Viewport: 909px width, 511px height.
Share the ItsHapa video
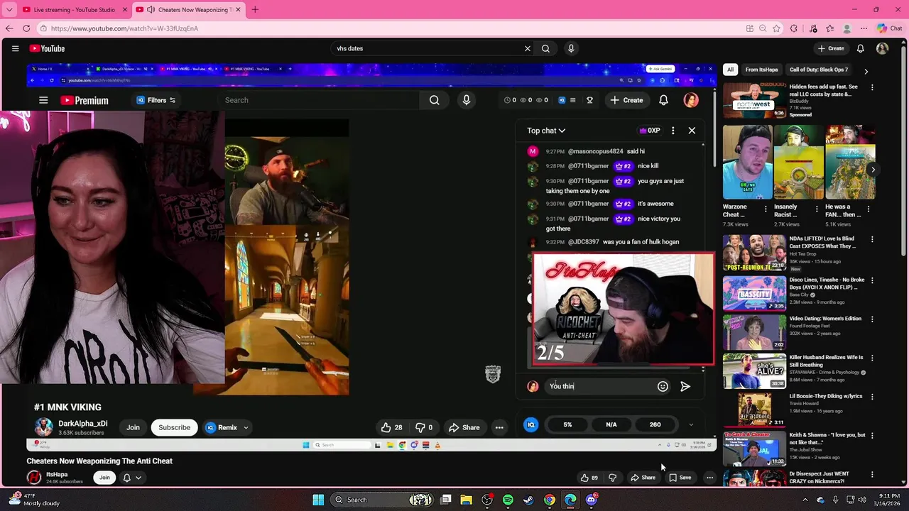tap(643, 478)
